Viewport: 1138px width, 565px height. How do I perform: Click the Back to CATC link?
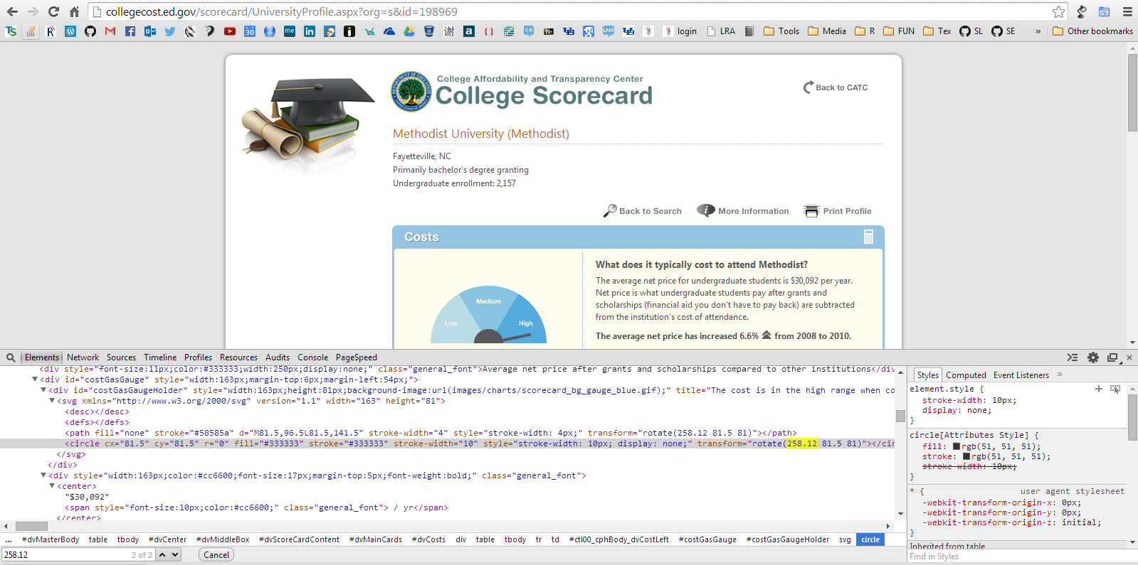pyautogui.click(x=836, y=87)
